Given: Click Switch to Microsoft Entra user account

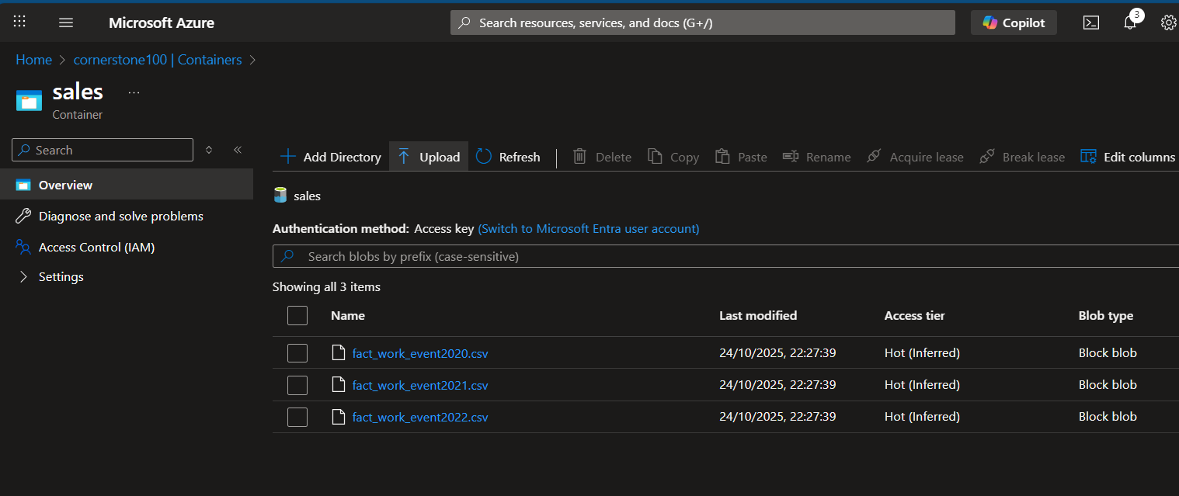Looking at the screenshot, I should 588,229.
